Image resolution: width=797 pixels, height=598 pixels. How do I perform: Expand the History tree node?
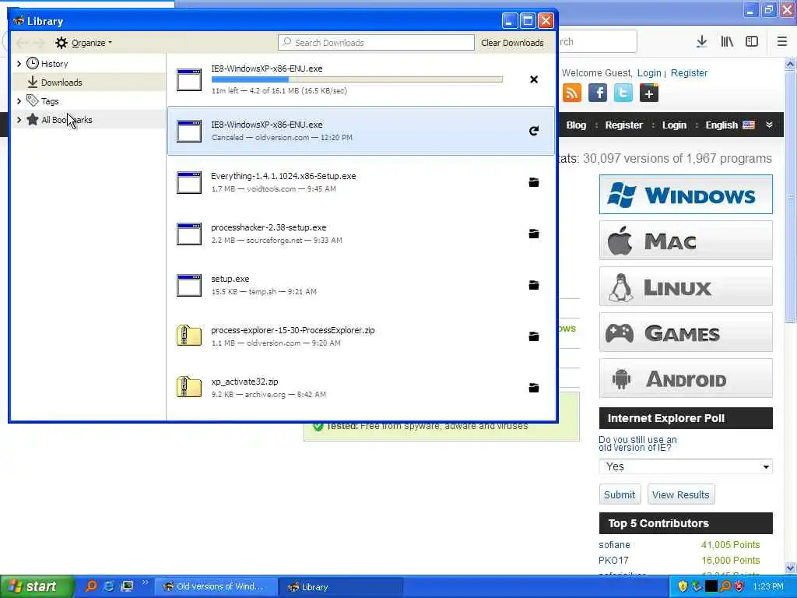[x=19, y=64]
